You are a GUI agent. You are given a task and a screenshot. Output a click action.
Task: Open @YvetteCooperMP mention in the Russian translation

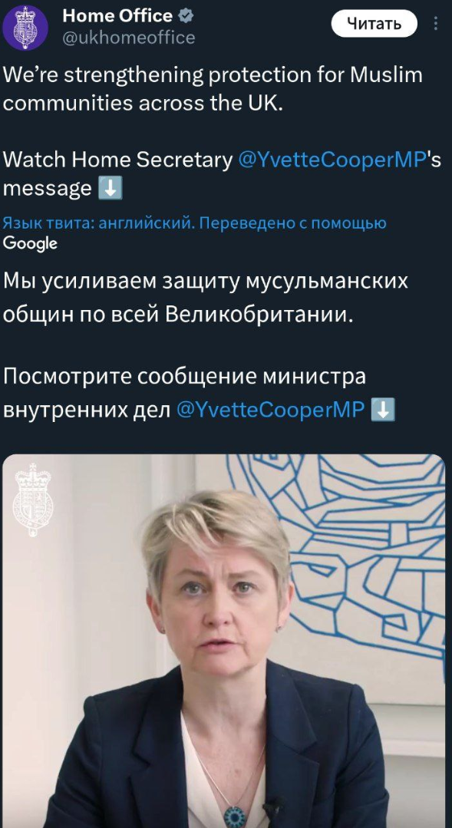click(x=270, y=410)
